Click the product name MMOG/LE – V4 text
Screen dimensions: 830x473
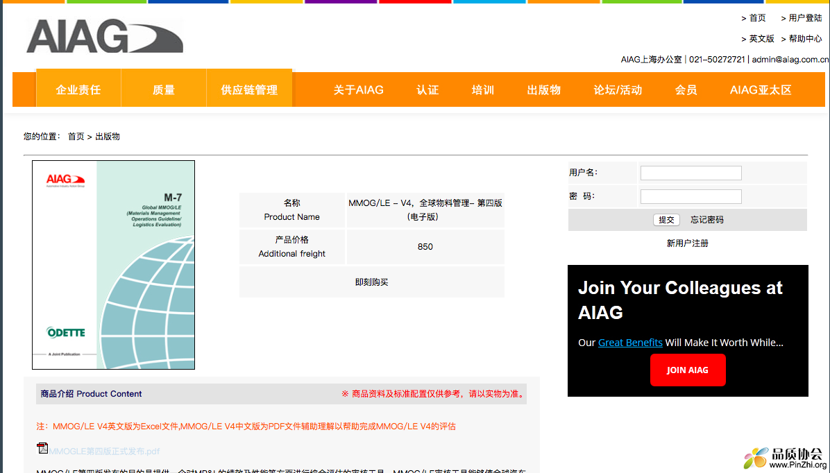click(425, 209)
